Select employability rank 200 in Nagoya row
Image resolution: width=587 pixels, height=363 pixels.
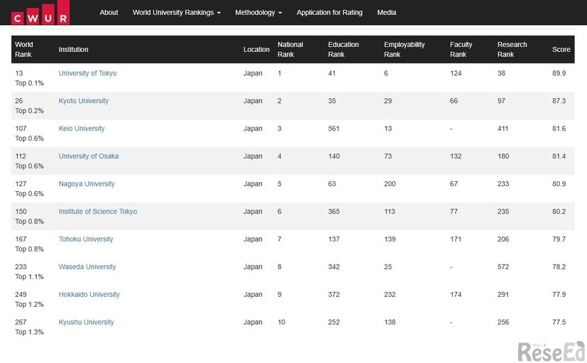point(389,184)
